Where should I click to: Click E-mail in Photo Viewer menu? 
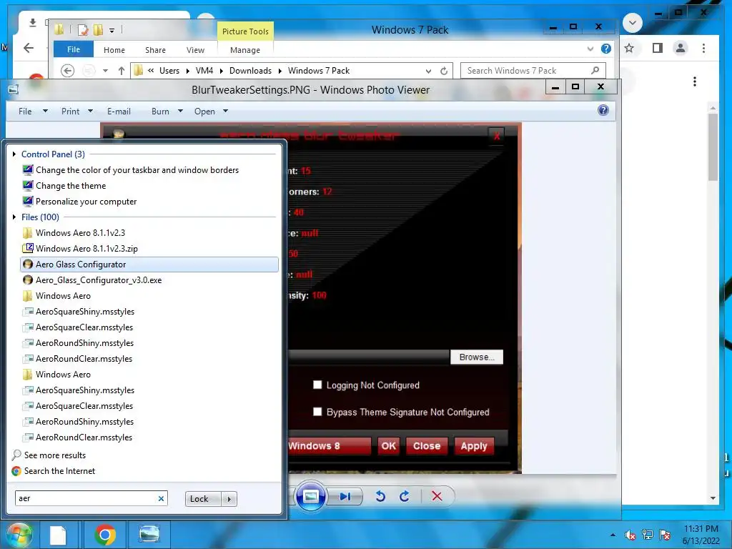pyautogui.click(x=119, y=111)
